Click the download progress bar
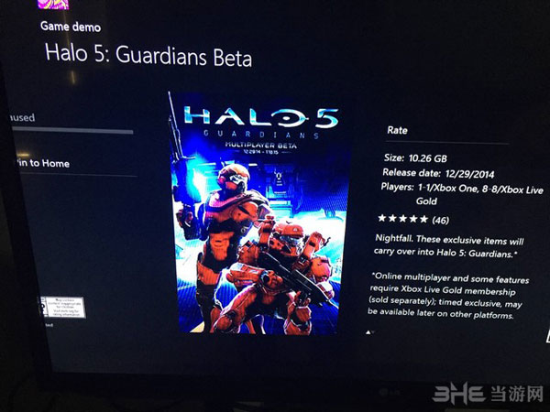The image size is (550, 412). tap(72, 130)
